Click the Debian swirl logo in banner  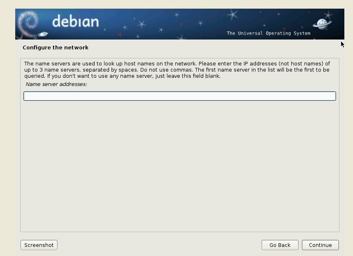pos(28,23)
